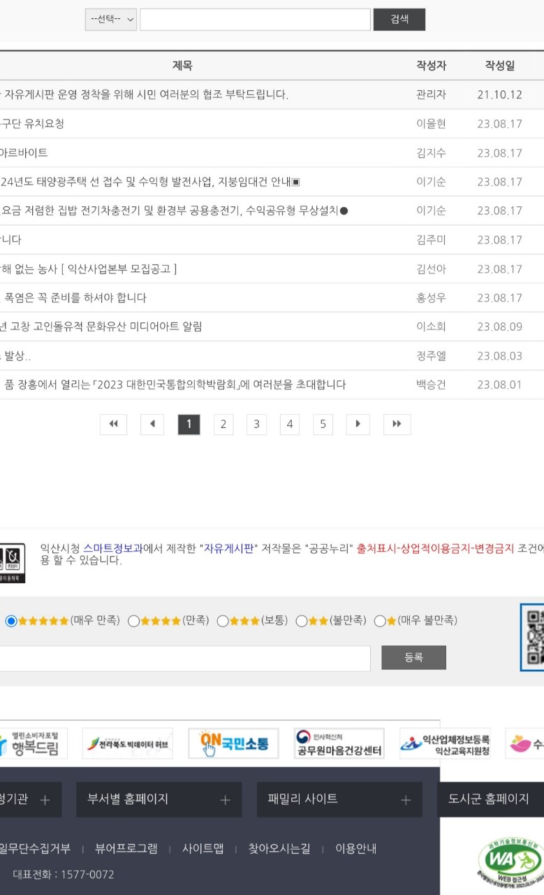This screenshot has height=895, width=544.
Task: Go to previous page arrow
Action: point(152,424)
